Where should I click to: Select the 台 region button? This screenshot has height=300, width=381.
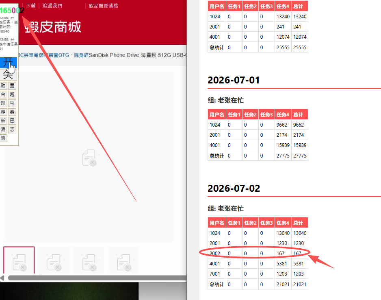point(3,94)
